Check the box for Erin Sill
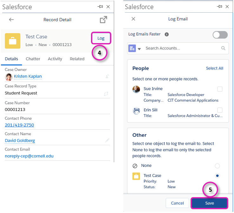 coord(220,110)
